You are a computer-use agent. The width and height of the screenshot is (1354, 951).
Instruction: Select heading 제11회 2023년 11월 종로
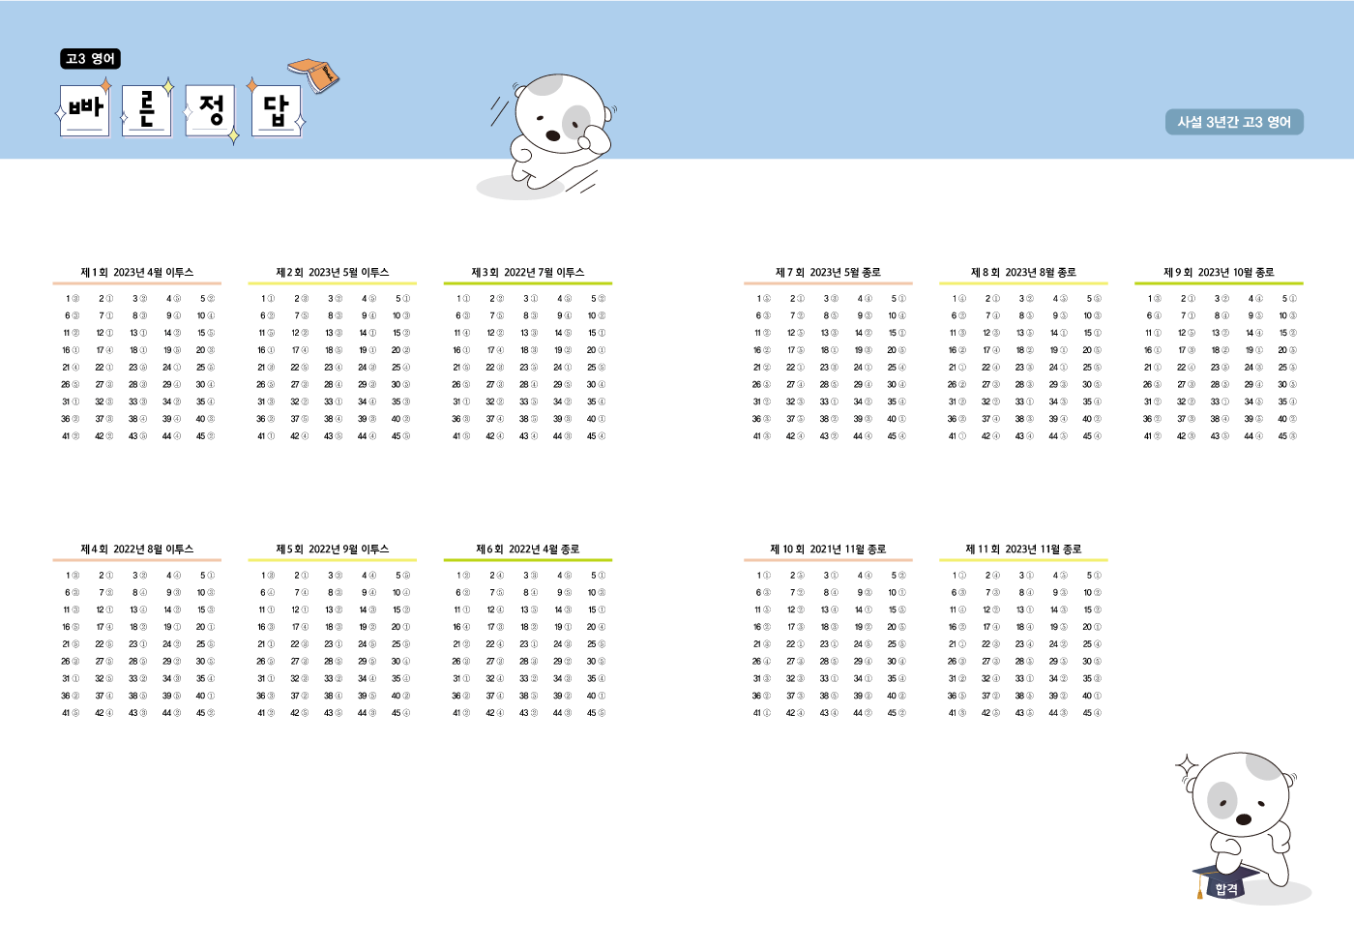click(1023, 550)
